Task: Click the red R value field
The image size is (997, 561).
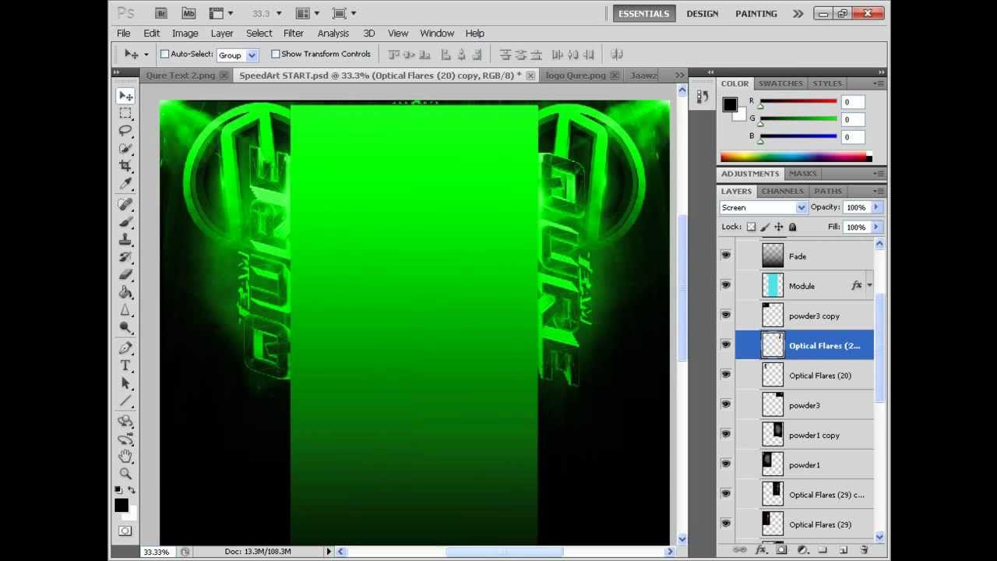Action: [852, 102]
